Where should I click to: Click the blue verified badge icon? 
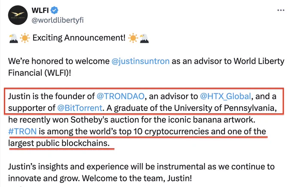point(55,10)
